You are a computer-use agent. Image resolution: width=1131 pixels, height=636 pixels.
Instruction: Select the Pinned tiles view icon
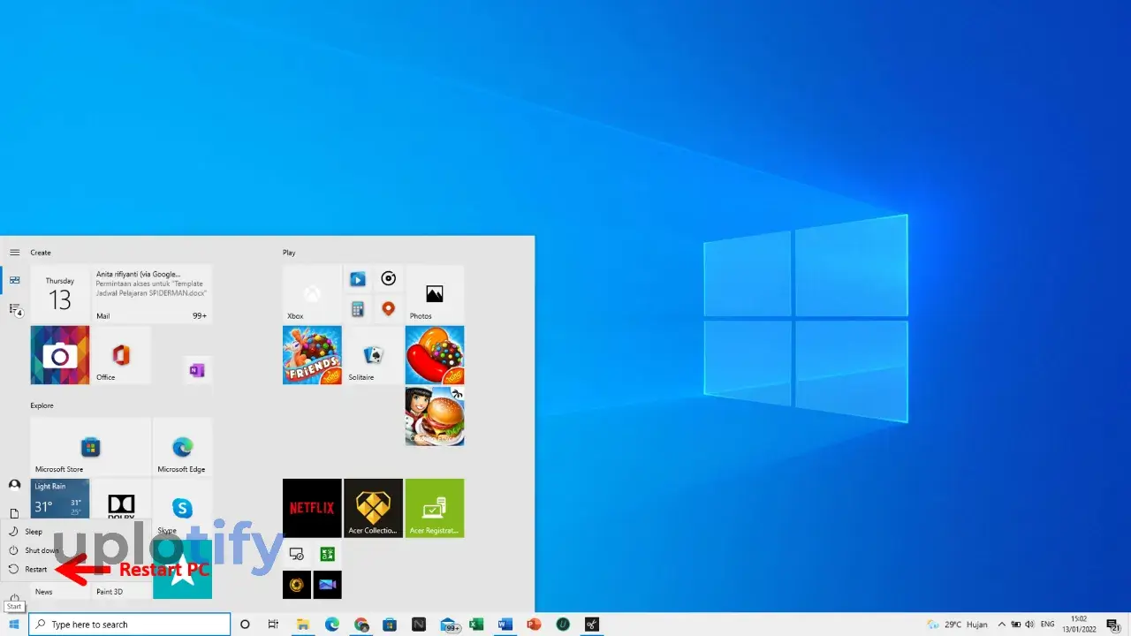pyautogui.click(x=14, y=281)
